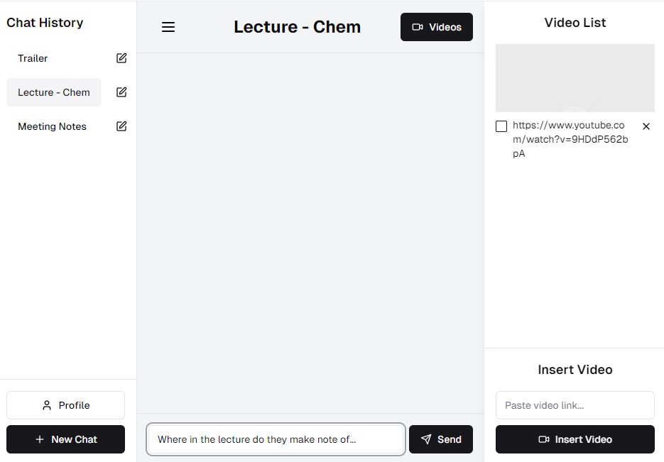Click the edit icon beside Meeting Notes
The height and width of the screenshot is (462, 664).
[121, 126]
